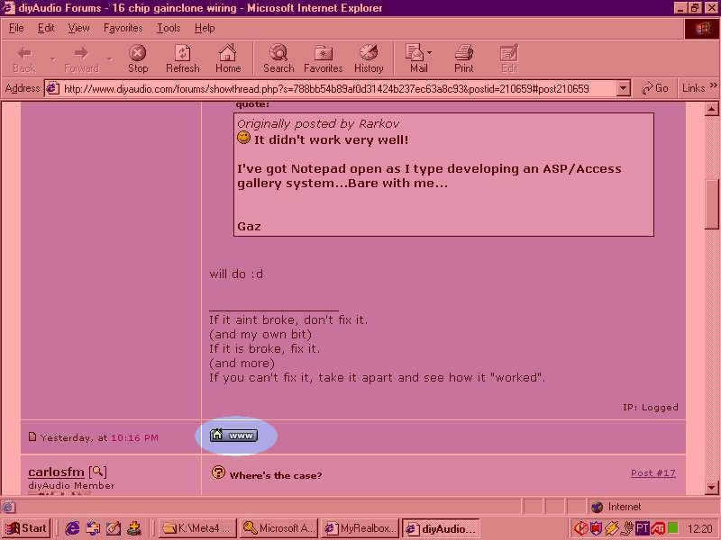The image size is (721, 540).
Task: Click the fourth Quick Launch icon
Action: (x=134, y=528)
